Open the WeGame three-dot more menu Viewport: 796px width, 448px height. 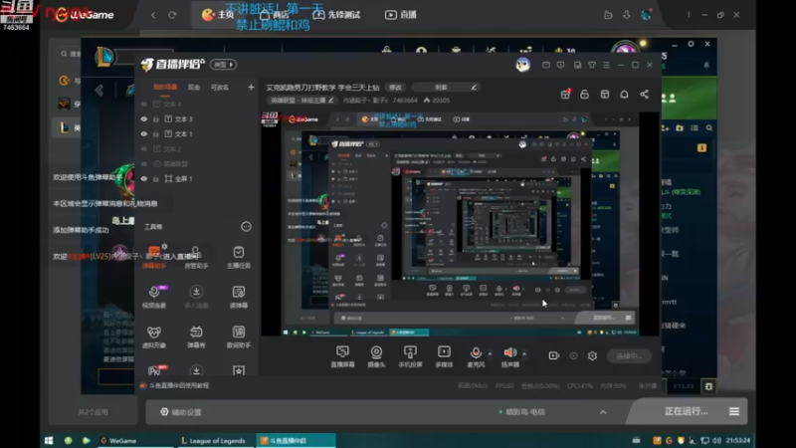[689, 15]
